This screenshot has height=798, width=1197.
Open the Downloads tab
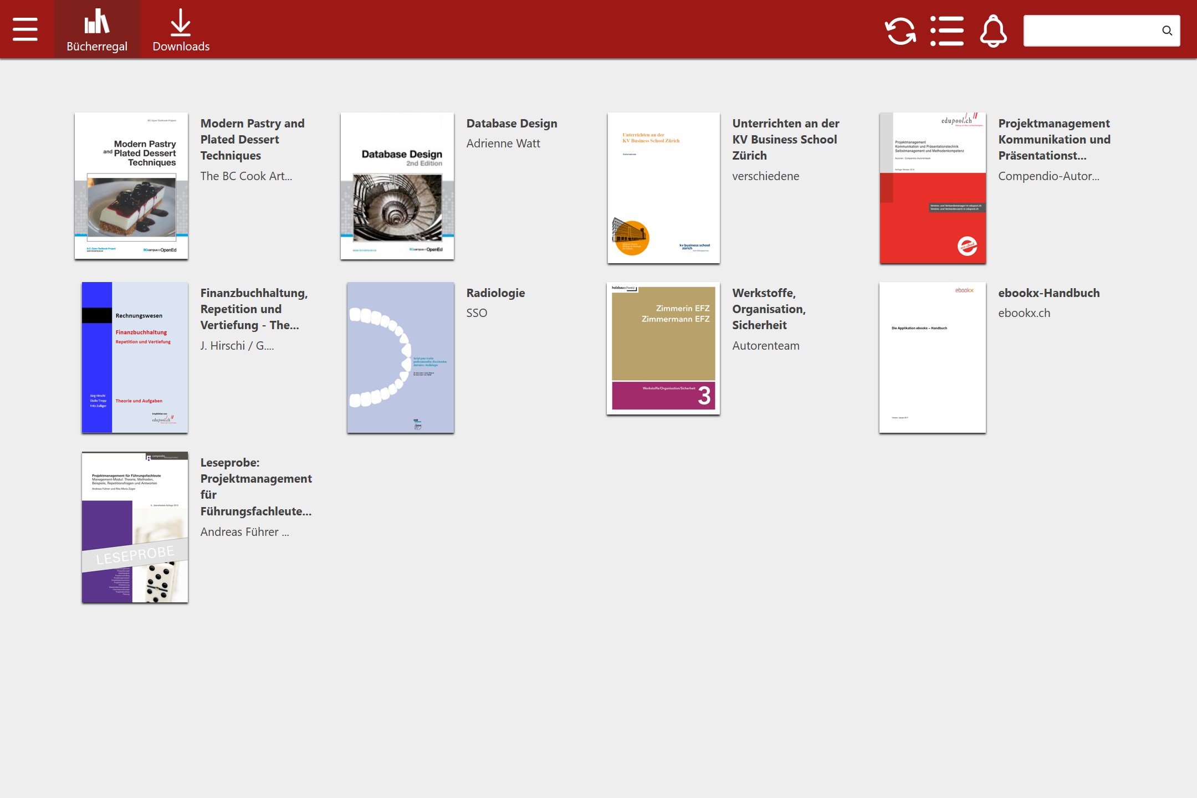pyautogui.click(x=181, y=31)
